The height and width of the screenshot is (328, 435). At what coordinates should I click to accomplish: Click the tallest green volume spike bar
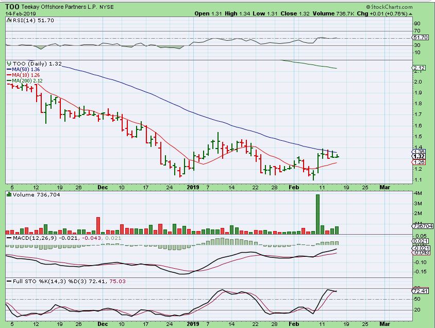pyautogui.click(x=317, y=214)
